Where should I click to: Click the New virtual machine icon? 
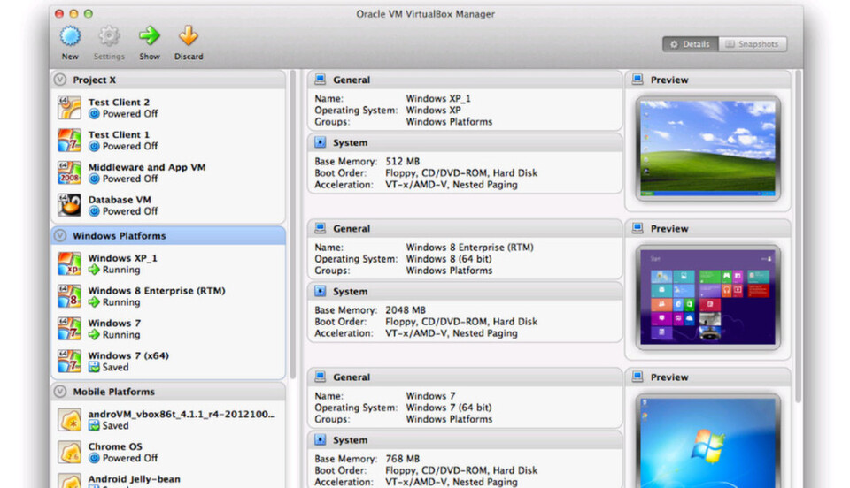click(70, 36)
